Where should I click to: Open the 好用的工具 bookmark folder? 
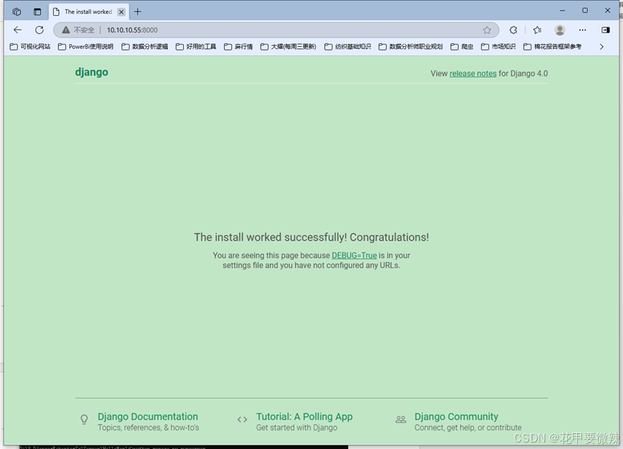(x=196, y=47)
